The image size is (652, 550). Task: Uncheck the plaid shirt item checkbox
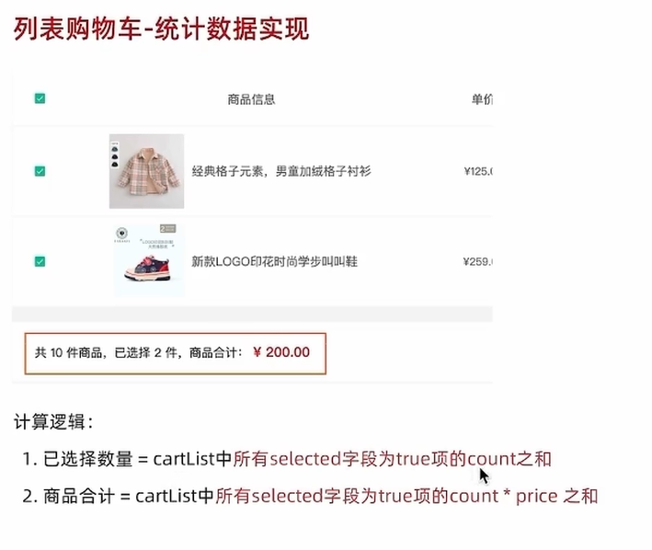(x=40, y=171)
